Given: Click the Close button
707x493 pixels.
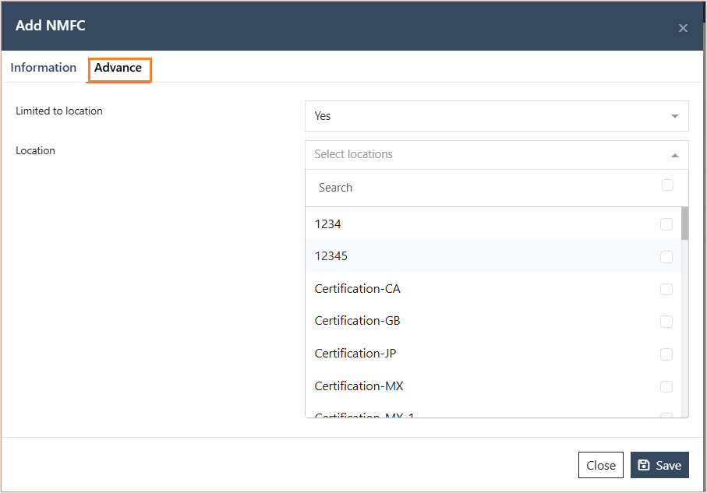Looking at the screenshot, I should coord(600,465).
